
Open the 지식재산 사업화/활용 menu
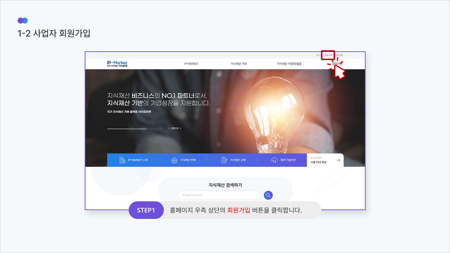point(289,64)
